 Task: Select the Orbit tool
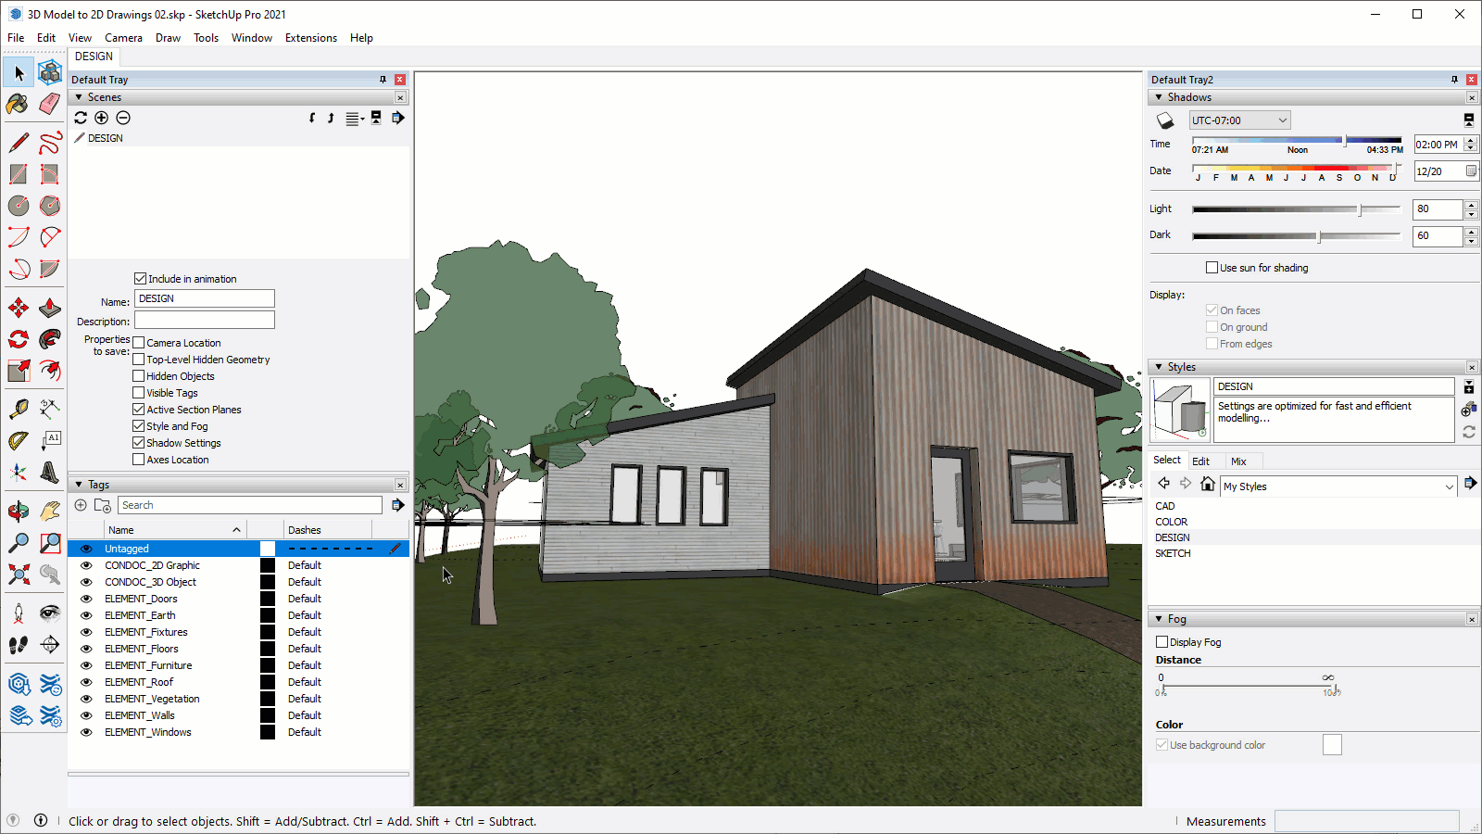pyautogui.click(x=19, y=511)
